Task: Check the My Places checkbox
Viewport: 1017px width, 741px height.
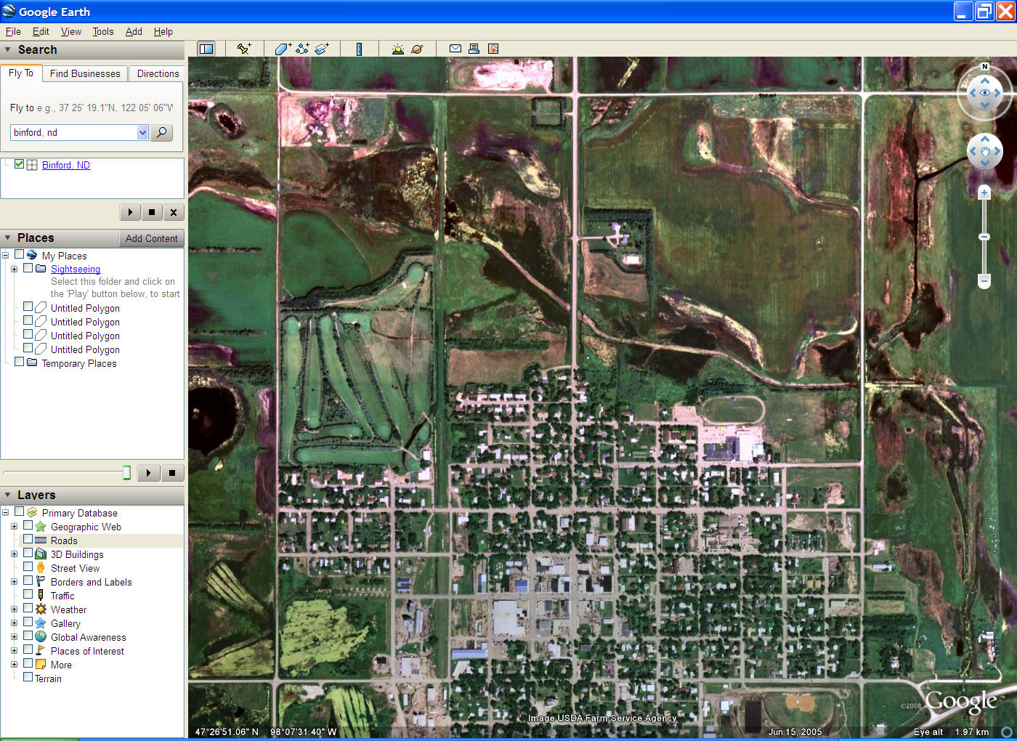Action: tap(20, 255)
